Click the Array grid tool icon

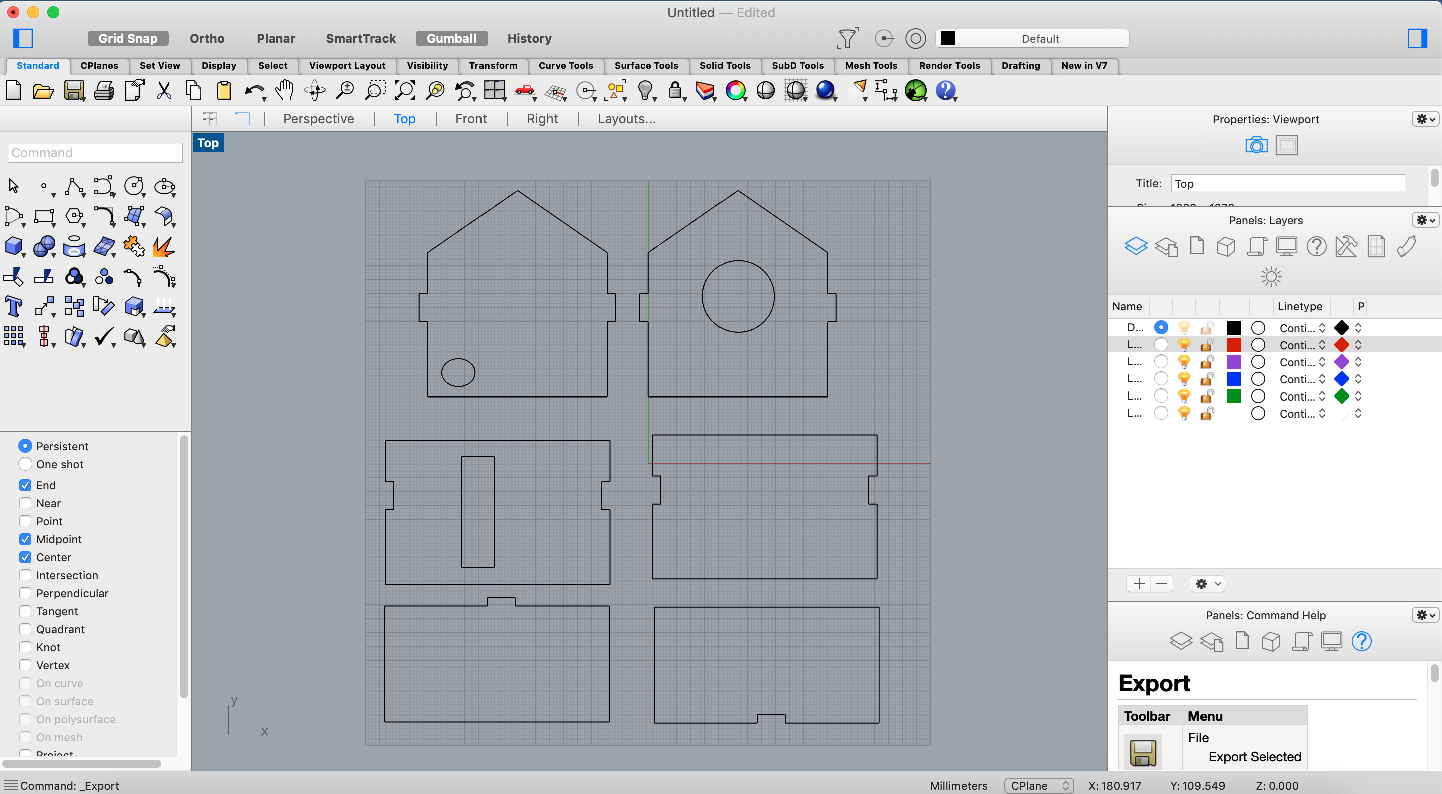[x=14, y=337]
